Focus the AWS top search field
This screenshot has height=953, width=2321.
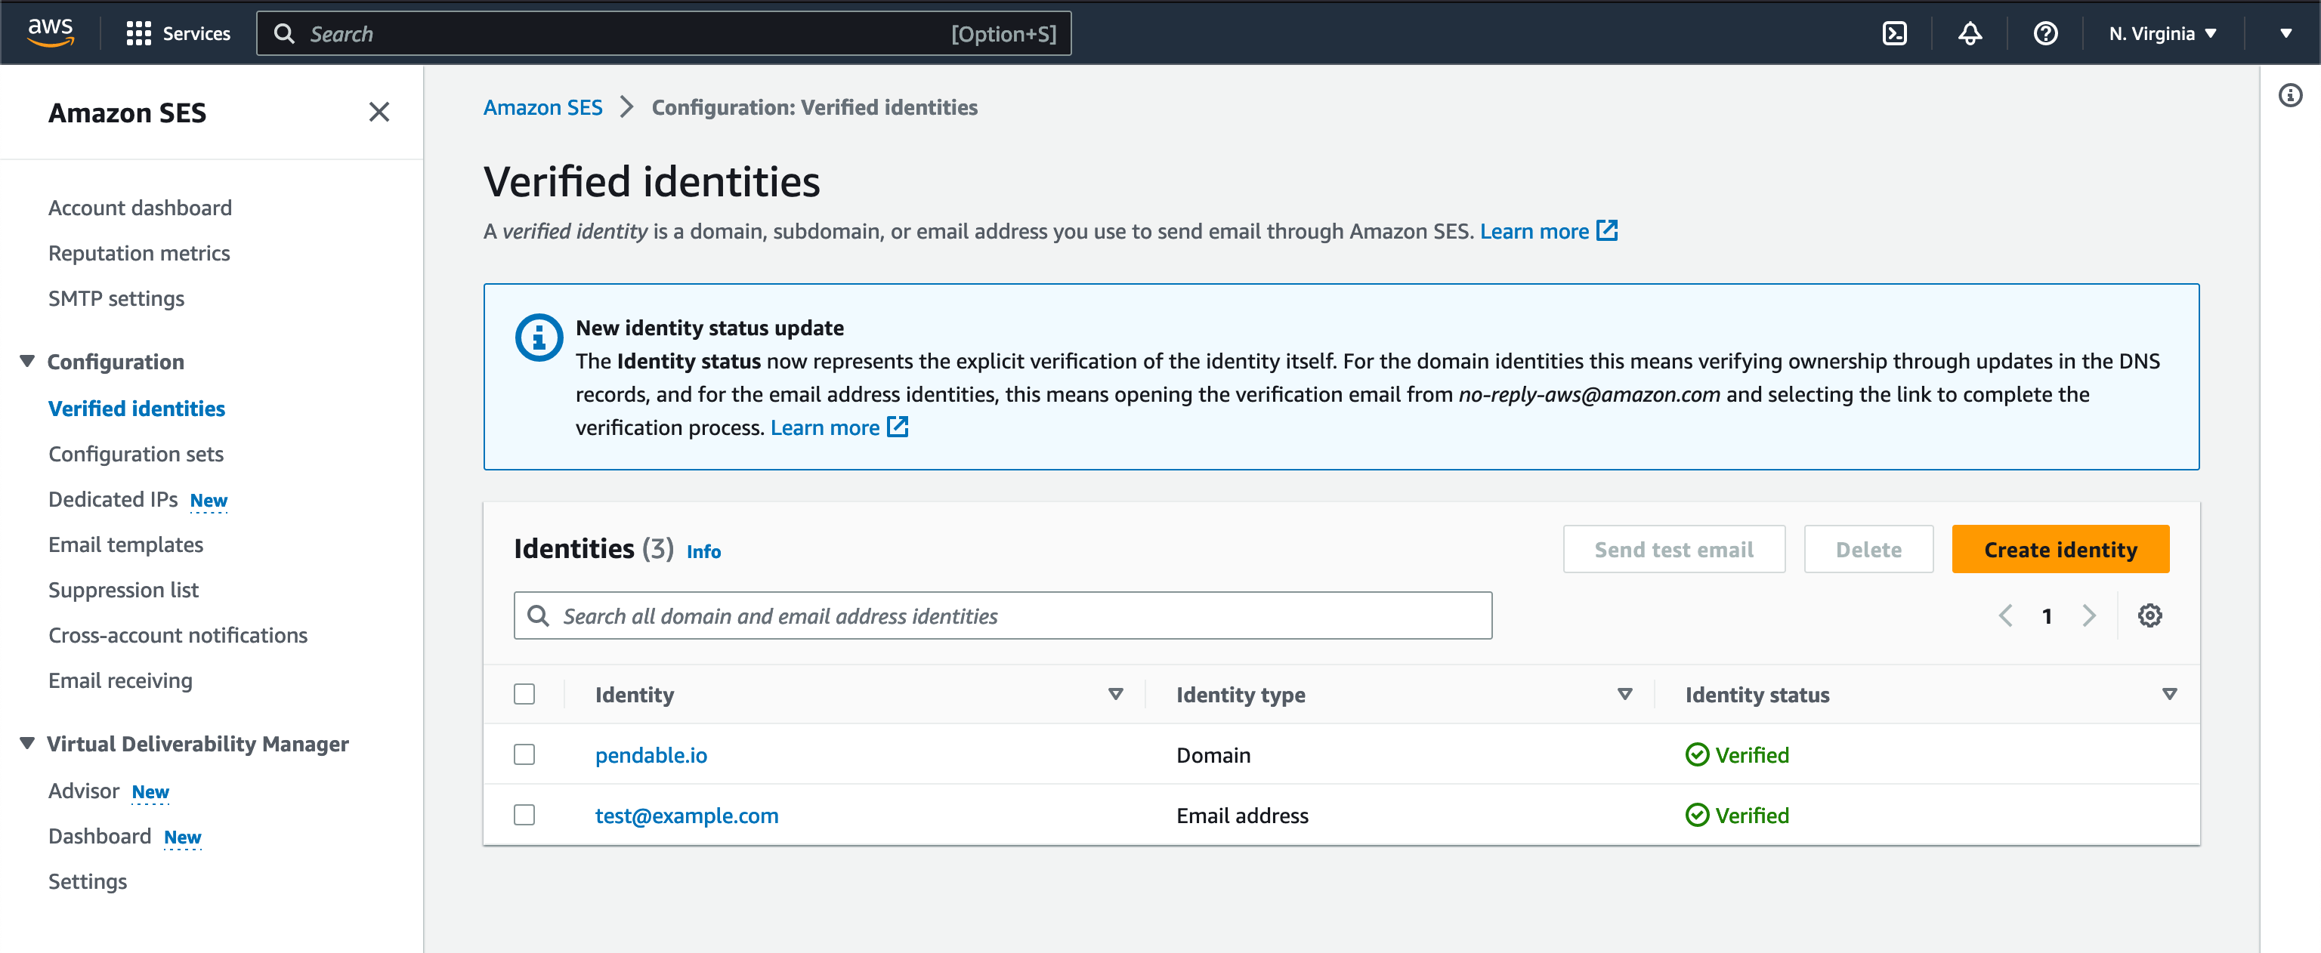(x=664, y=33)
